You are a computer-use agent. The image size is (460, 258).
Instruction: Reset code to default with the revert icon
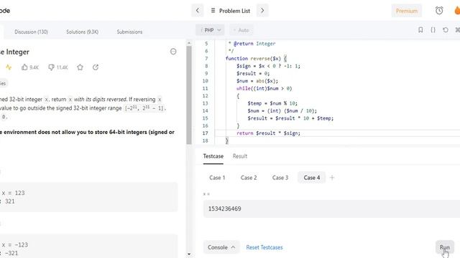[446, 30]
